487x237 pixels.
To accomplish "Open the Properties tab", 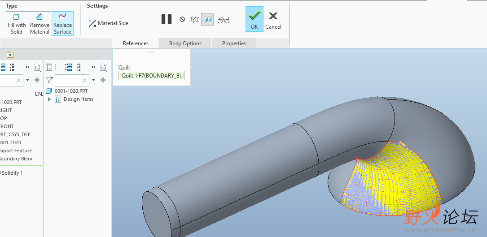I will (234, 43).
